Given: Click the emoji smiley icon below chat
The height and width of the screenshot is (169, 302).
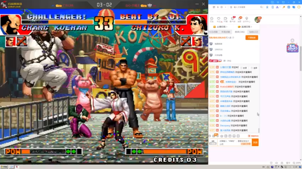Looking at the screenshot, I should click(210, 136).
